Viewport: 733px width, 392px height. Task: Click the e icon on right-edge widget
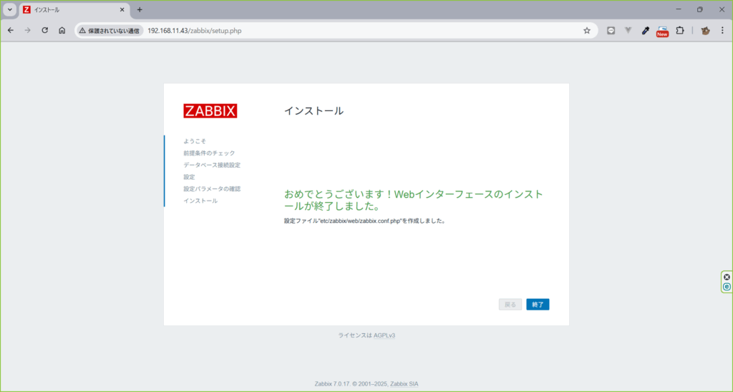[727, 287]
